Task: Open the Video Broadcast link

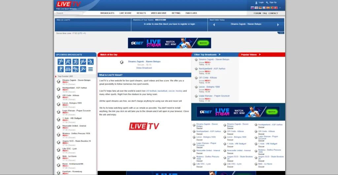Action: point(144,68)
